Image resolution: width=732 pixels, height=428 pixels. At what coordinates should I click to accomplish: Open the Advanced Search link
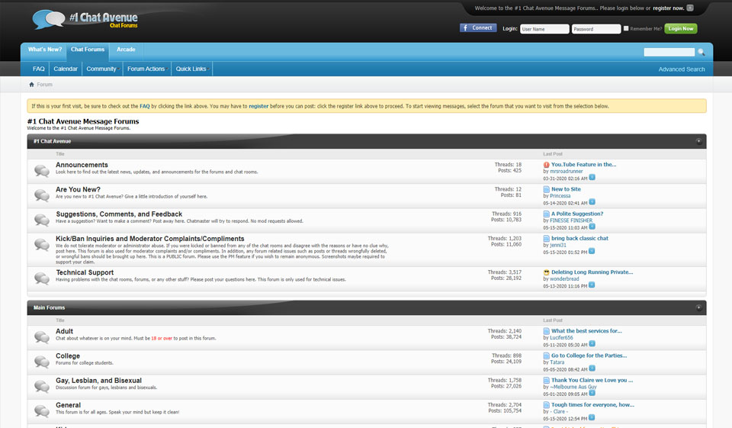(681, 69)
